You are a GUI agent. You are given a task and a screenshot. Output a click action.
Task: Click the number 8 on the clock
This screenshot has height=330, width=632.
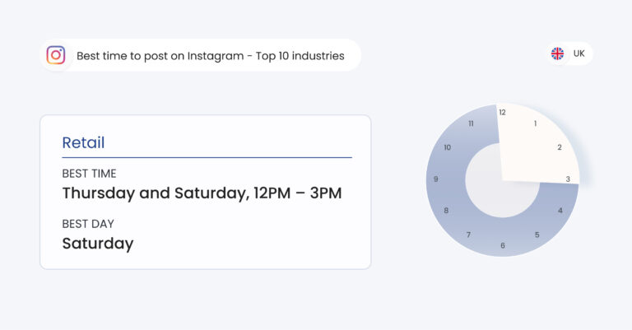tap(446, 211)
